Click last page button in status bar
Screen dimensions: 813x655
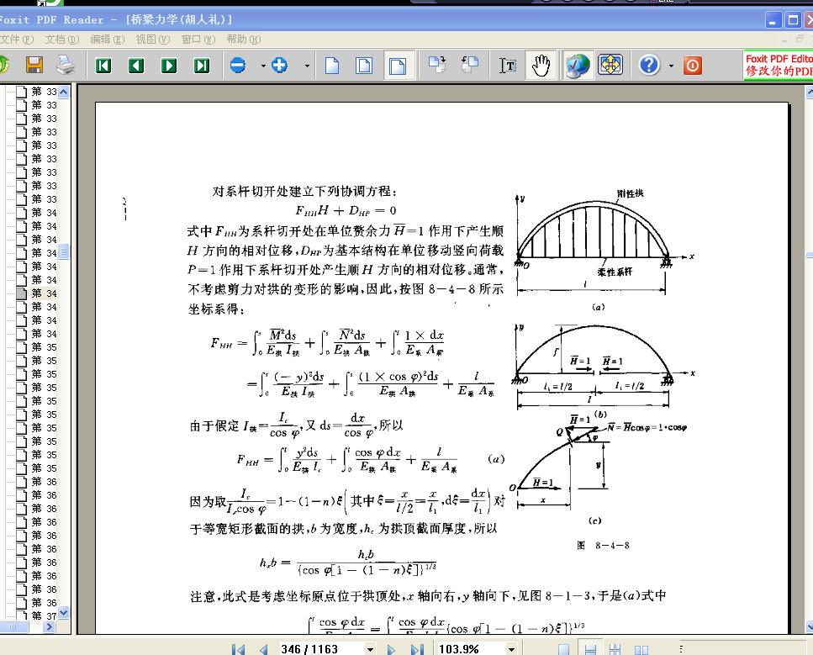[417, 649]
